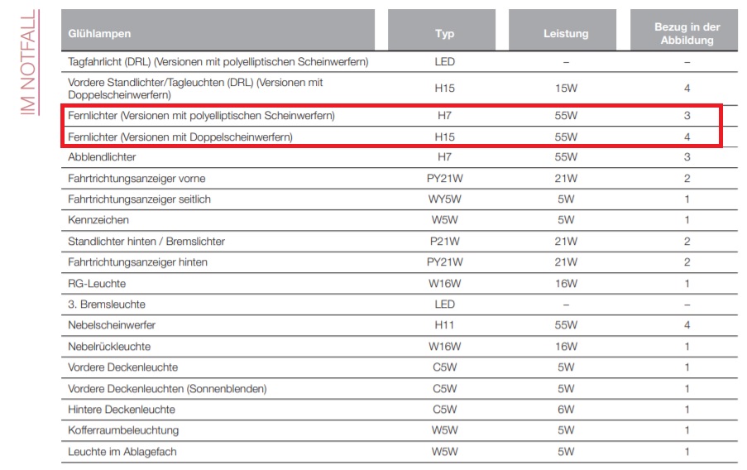Click the Leistung column header
This screenshot has width=747, height=470.
coord(566,34)
